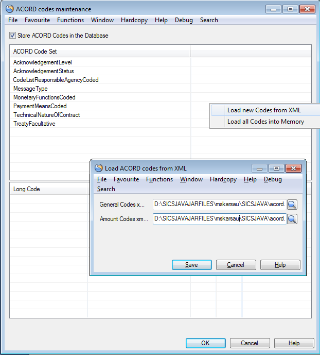Click Save in Load ACORD dialog

(x=191, y=265)
